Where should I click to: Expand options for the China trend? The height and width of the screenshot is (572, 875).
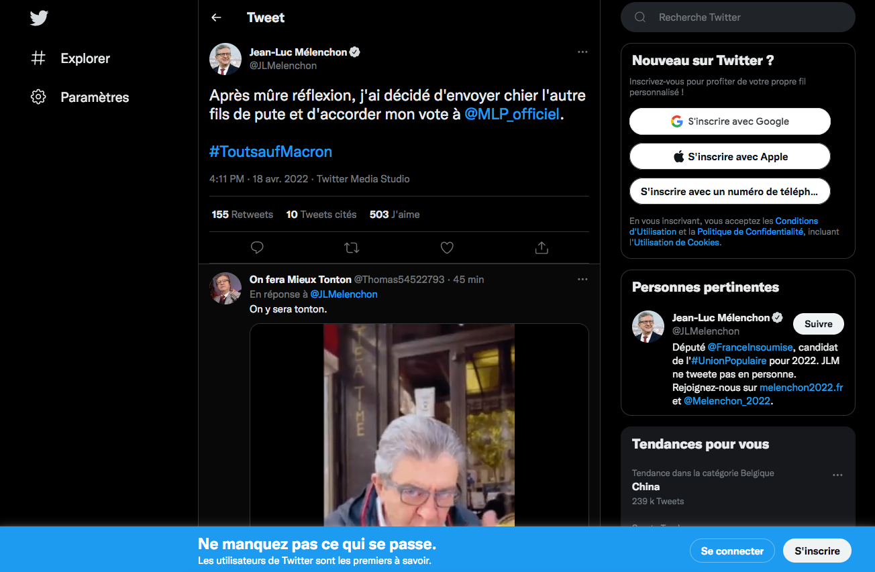pyautogui.click(x=837, y=475)
